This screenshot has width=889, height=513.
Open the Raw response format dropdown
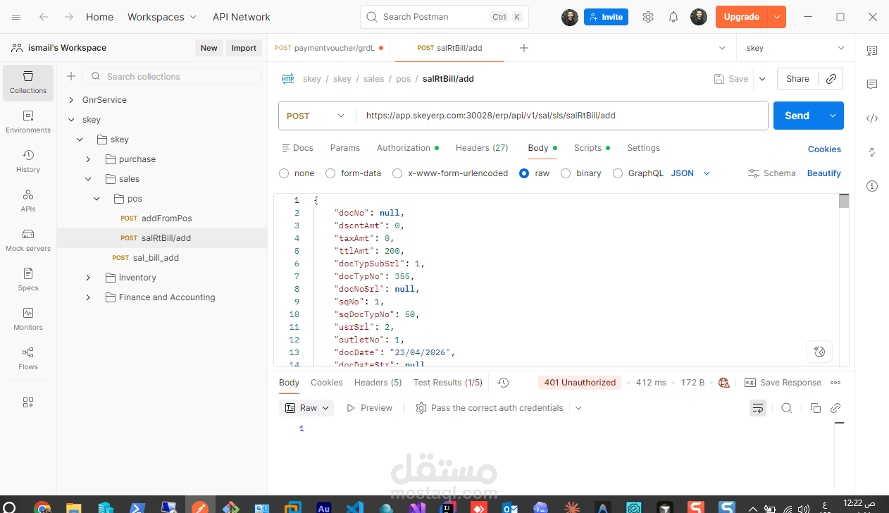(x=308, y=408)
